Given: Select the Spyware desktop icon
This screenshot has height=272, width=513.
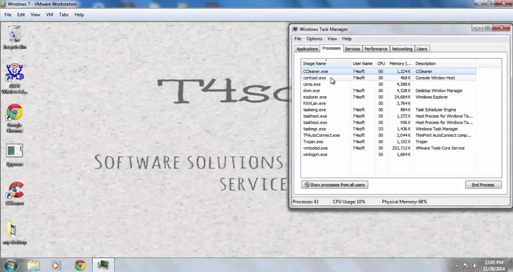Looking at the screenshot, I should 15,155.
